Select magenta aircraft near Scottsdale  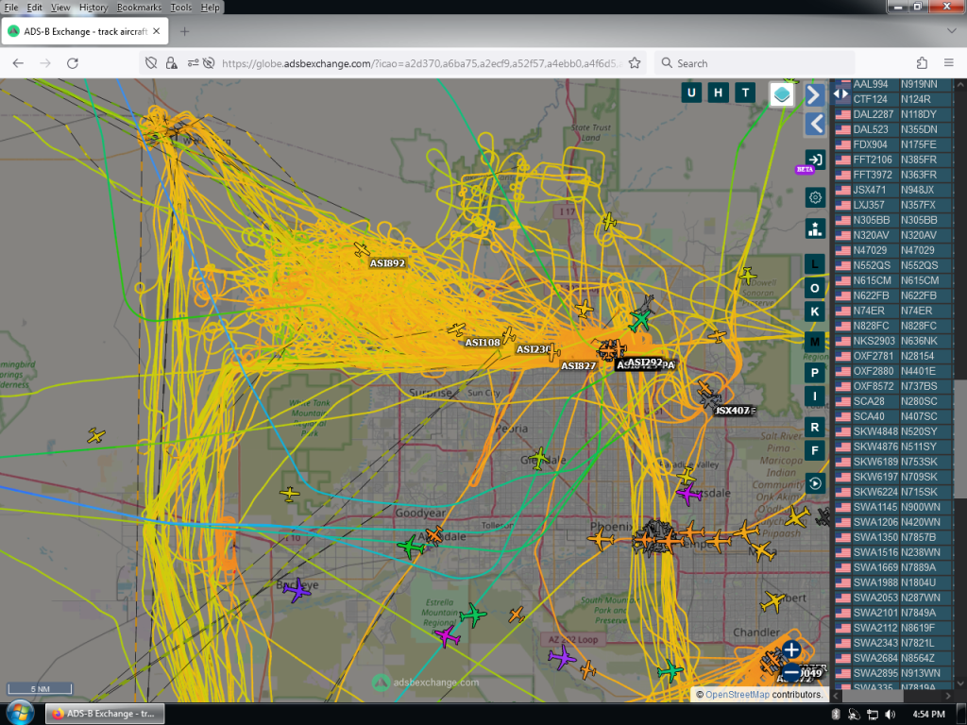[x=688, y=493]
